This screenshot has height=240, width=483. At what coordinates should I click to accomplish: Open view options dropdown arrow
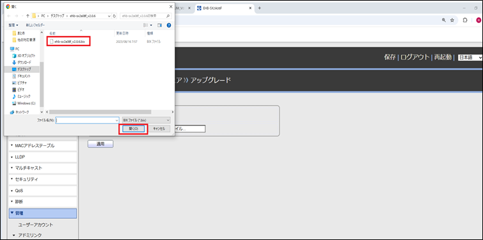coord(151,25)
